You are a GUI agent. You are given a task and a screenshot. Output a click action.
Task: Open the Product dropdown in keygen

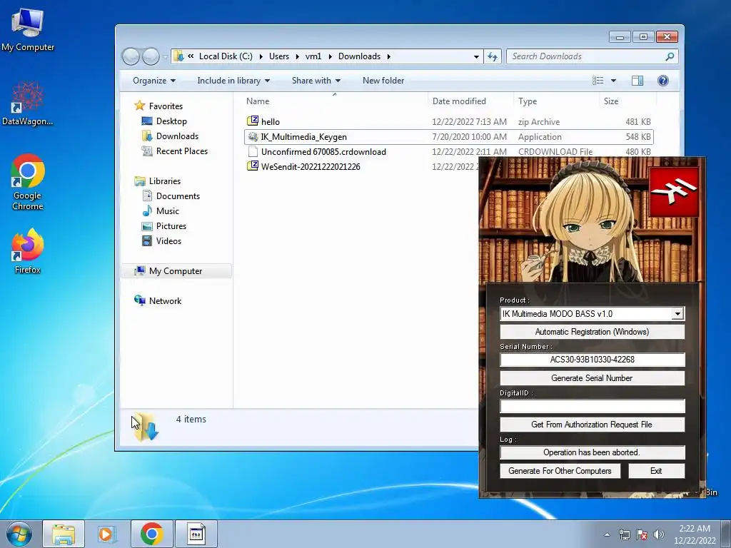click(678, 314)
